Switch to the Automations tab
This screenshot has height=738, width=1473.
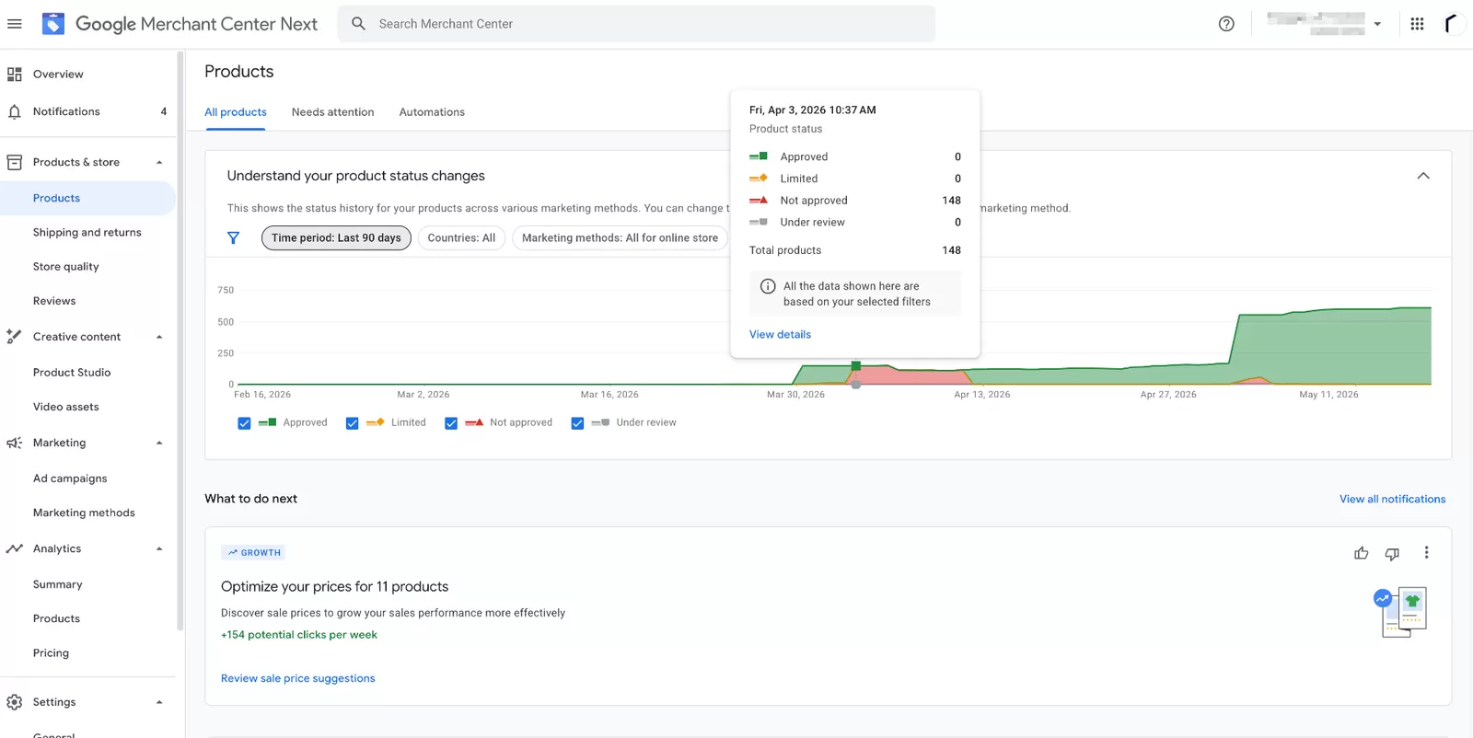click(432, 112)
